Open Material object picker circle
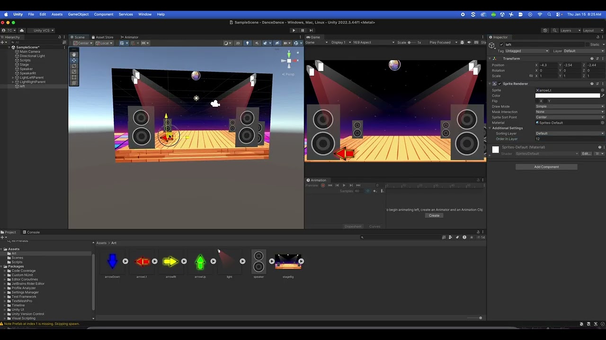606x340 pixels. point(603,123)
